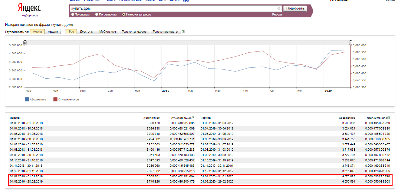The width and height of the screenshot is (396, 192).
Task: Group results by месяц
Action: tap(37, 32)
